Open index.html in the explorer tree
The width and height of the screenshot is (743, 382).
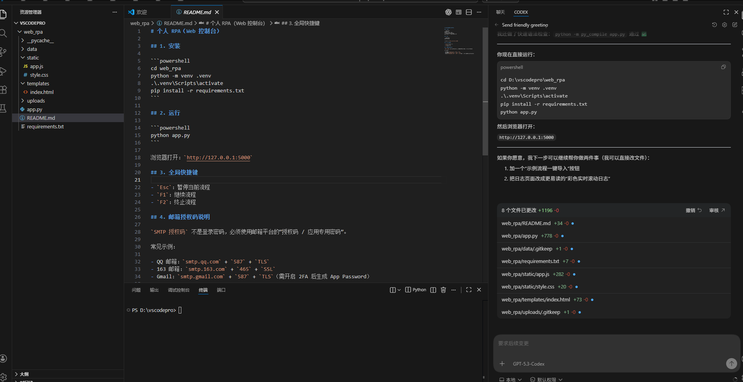pyautogui.click(x=42, y=92)
